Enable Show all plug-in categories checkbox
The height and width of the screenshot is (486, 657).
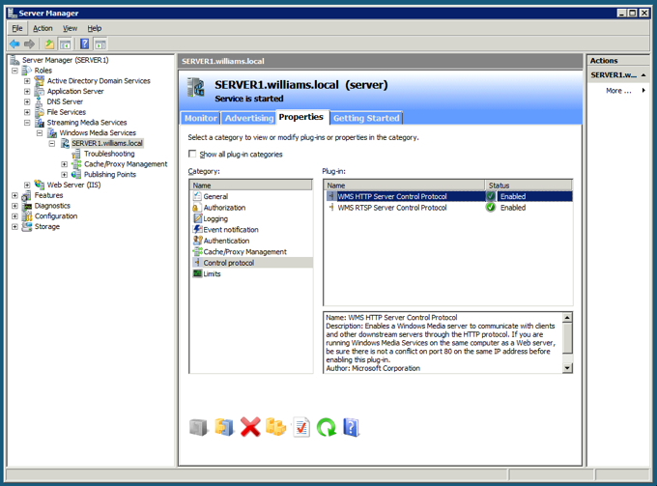click(x=192, y=154)
